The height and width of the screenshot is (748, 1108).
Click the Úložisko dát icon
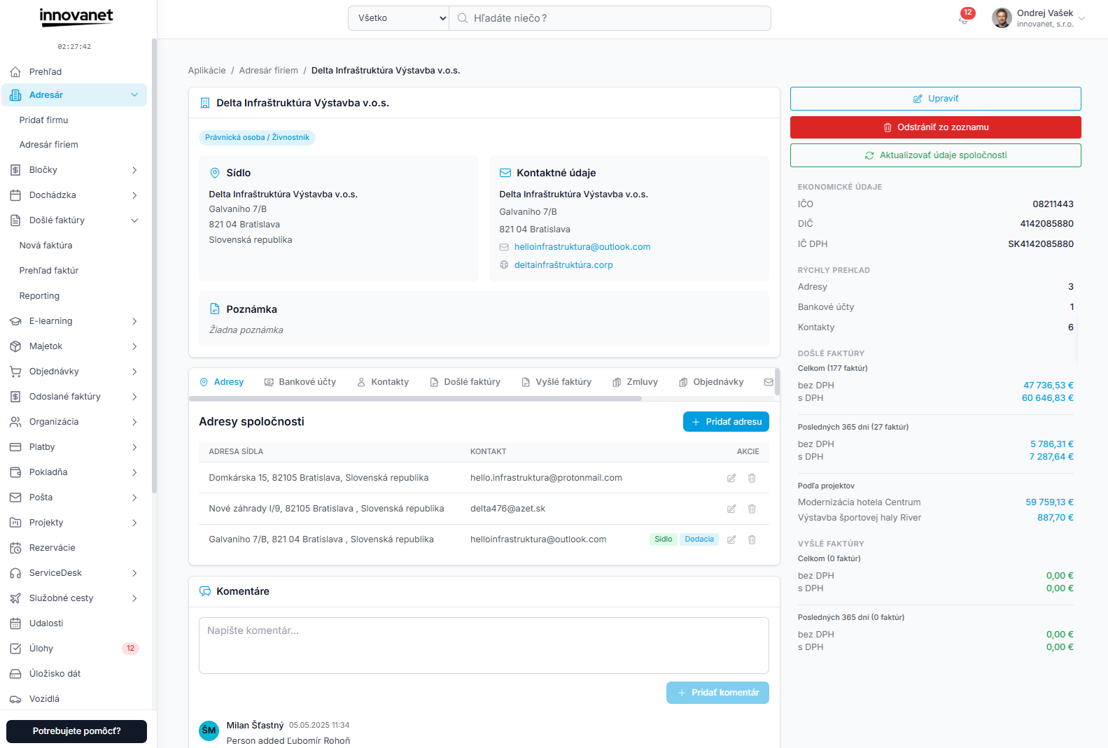[15, 674]
